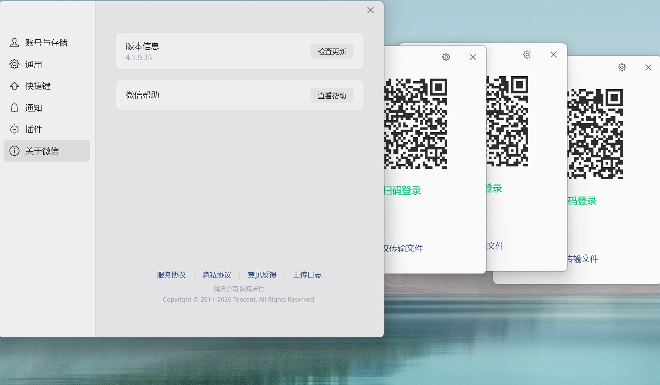Click 扫码登录 text in leftmost login window

click(x=403, y=190)
